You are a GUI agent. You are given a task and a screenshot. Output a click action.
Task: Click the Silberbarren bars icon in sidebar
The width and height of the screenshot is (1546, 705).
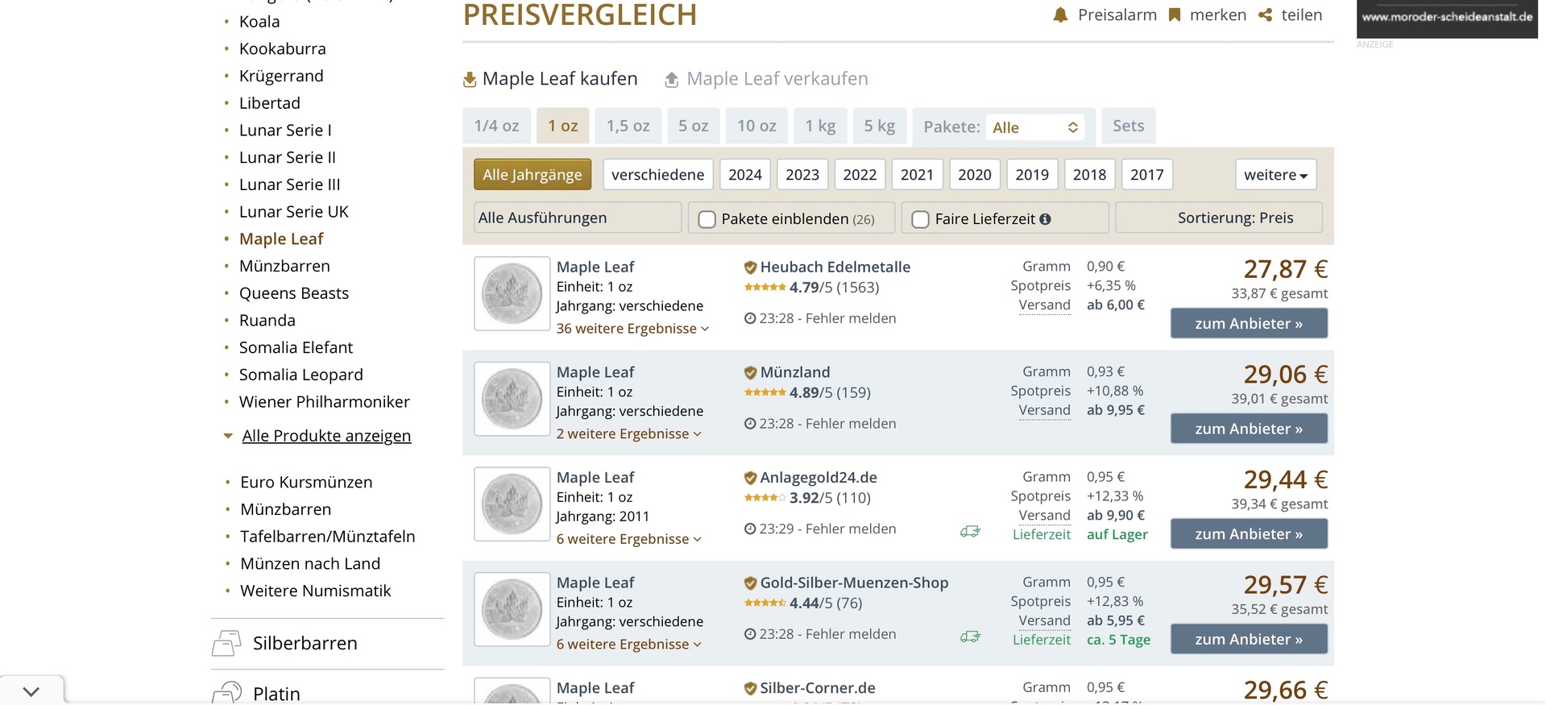pyautogui.click(x=226, y=643)
